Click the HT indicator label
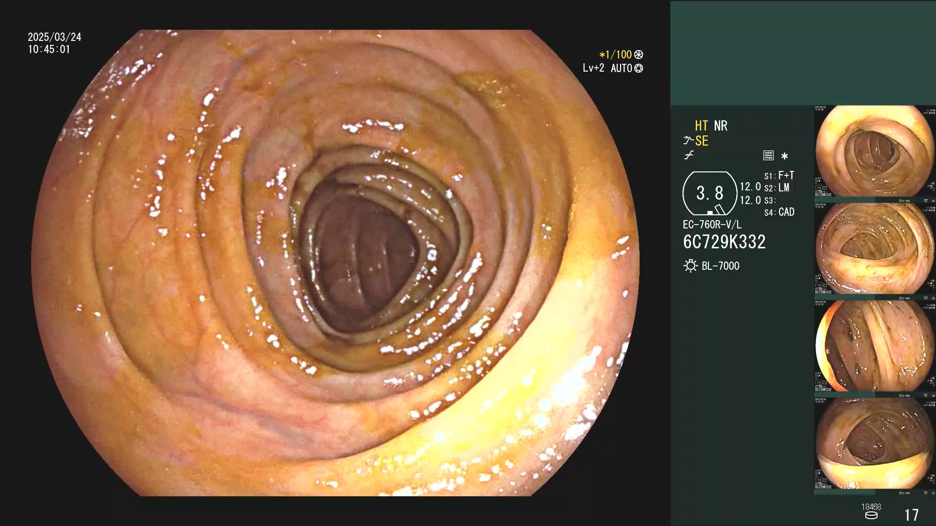936x526 pixels. [701, 126]
